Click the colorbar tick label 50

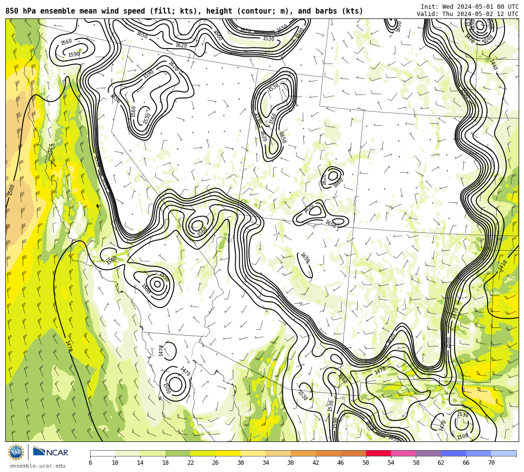click(x=366, y=463)
